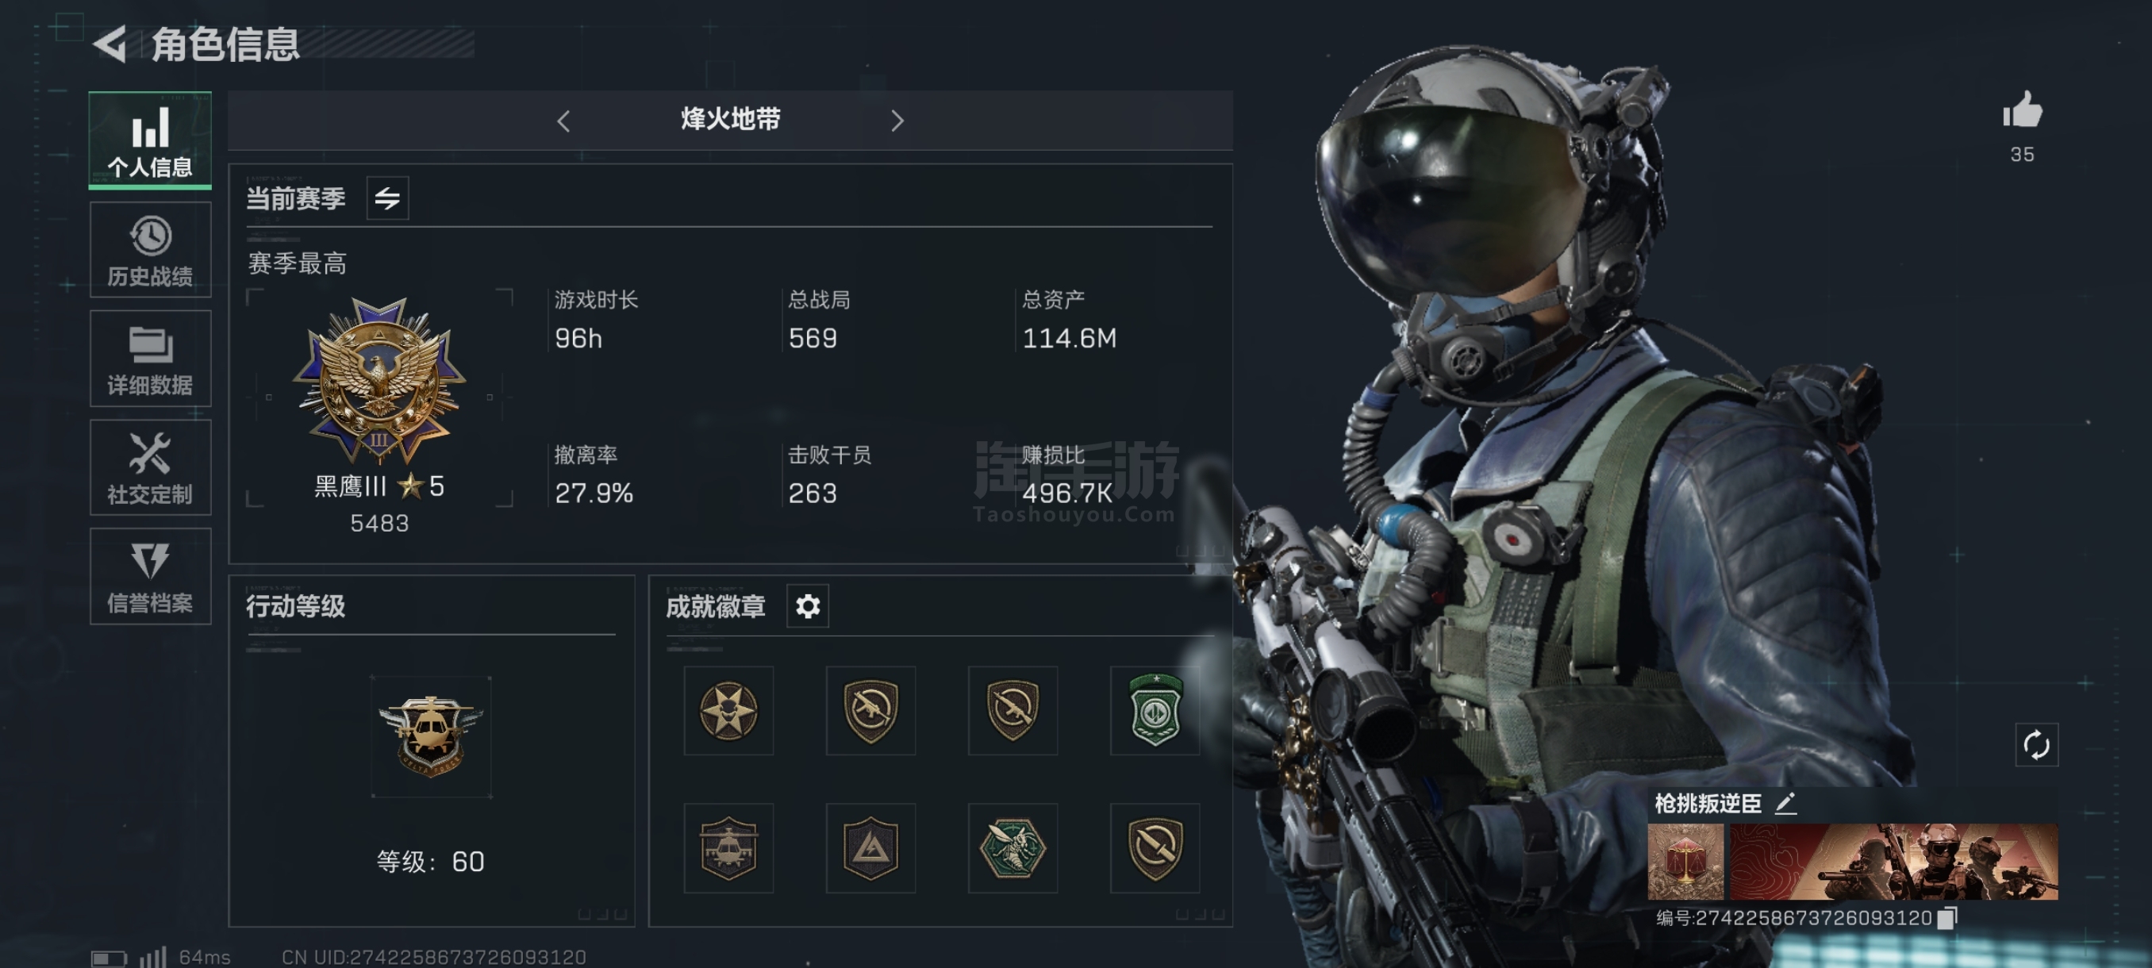Screen dimensions: 2152x968
Task: Open the 成就徽章 settings gear
Action: 807,606
